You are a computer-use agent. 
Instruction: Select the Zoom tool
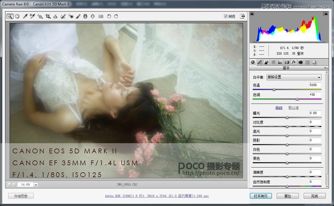[x=10, y=16]
